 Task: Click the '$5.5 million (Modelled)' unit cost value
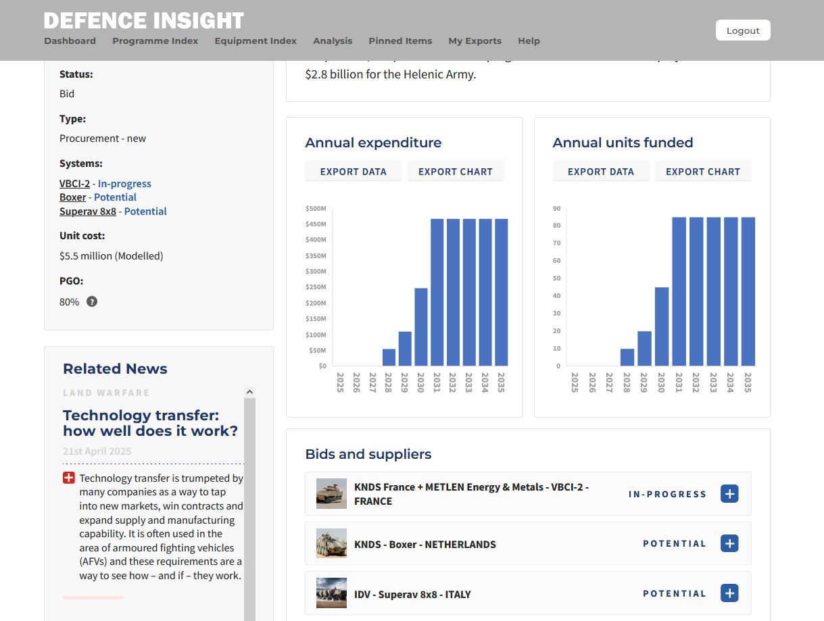pyautogui.click(x=112, y=256)
